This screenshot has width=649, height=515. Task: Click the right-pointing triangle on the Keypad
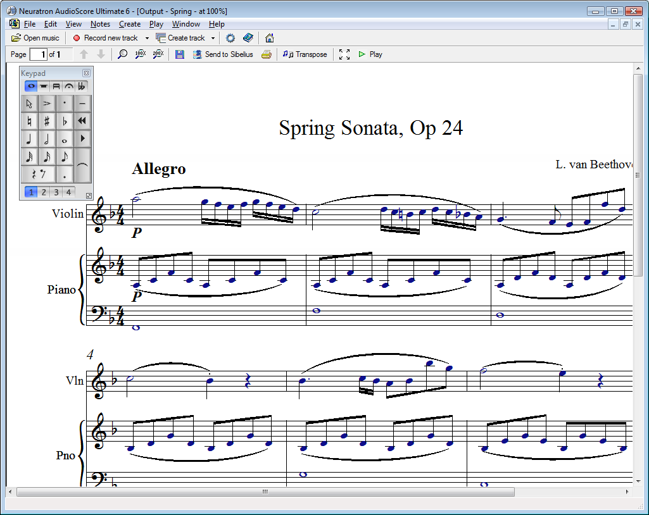tap(82, 139)
